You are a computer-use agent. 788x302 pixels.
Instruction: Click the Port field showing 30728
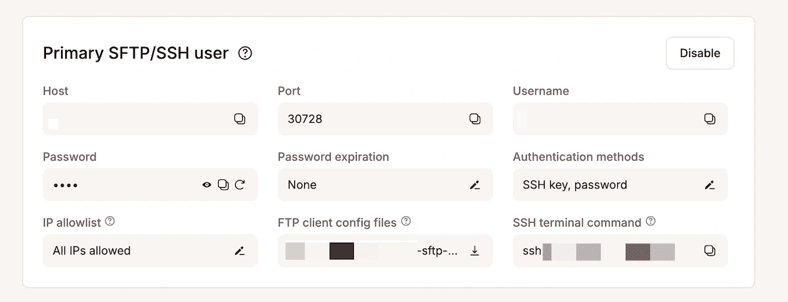[368, 119]
